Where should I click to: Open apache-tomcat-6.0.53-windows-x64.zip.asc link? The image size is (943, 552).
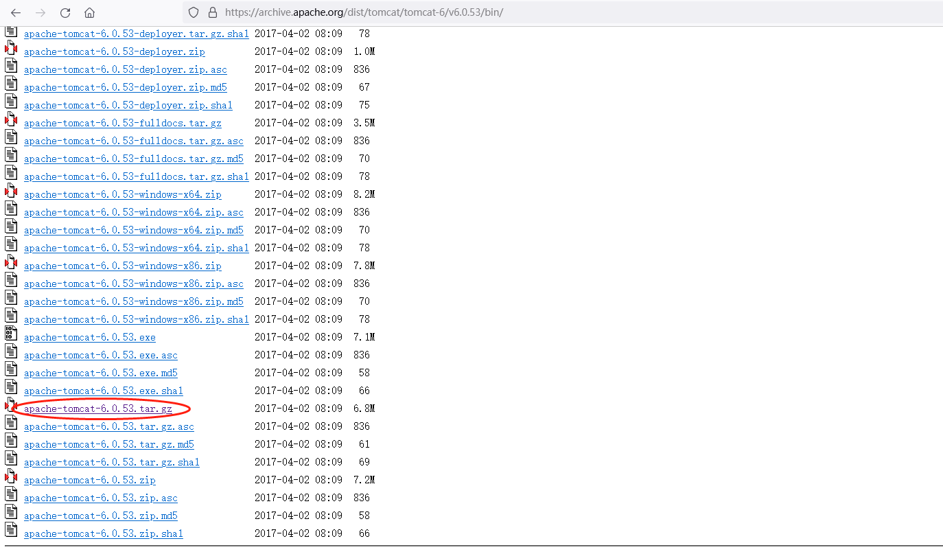[x=134, y=212]
